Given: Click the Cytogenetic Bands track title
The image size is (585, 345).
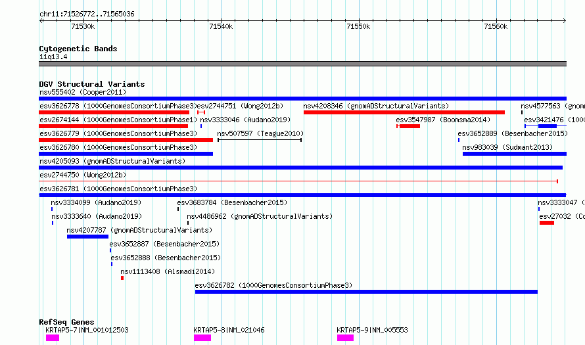Looking at the screenshot, I should point(78,49).
